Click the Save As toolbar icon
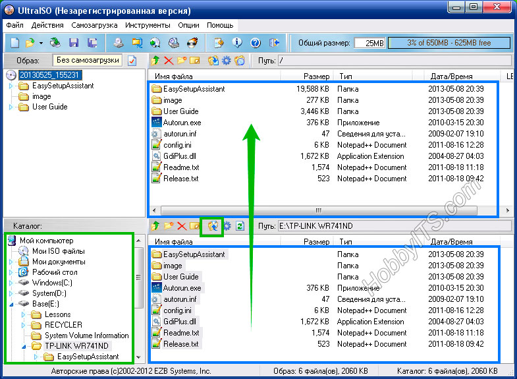This screenshot has height=379, width=517. (92, 43)
